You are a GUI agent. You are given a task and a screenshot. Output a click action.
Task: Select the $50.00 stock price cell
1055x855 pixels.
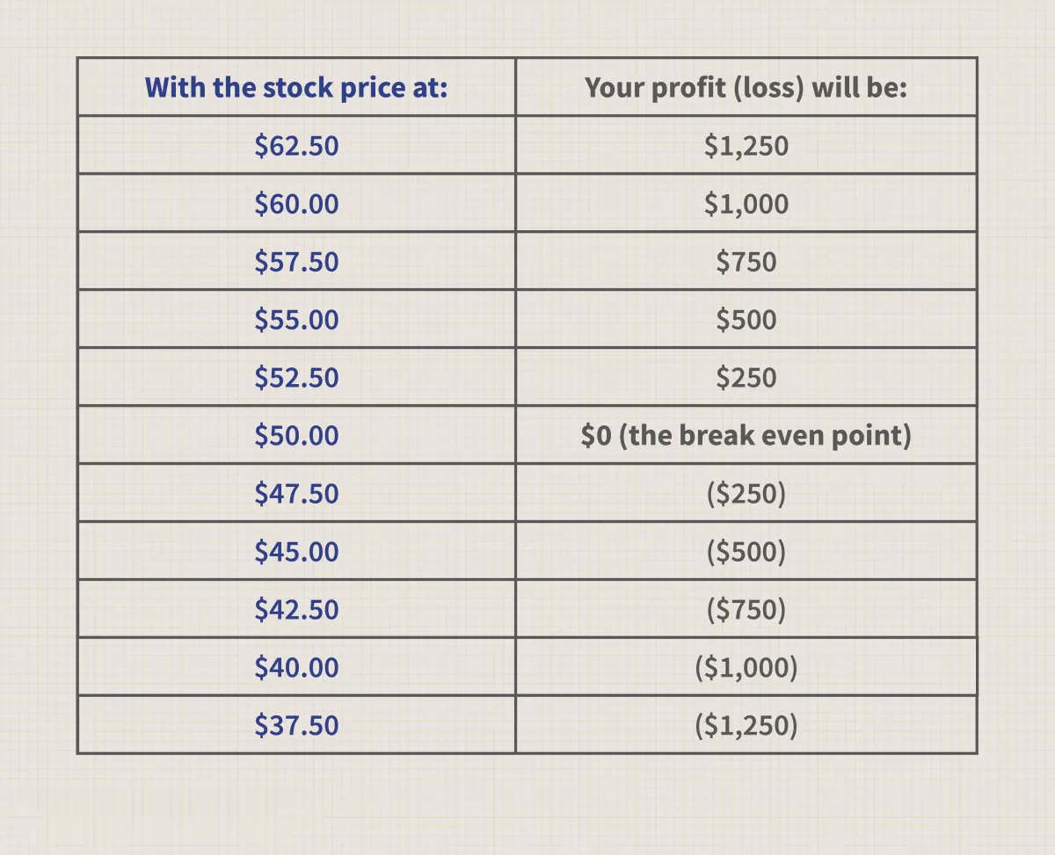pyautogui.click(x=296, y=435)
